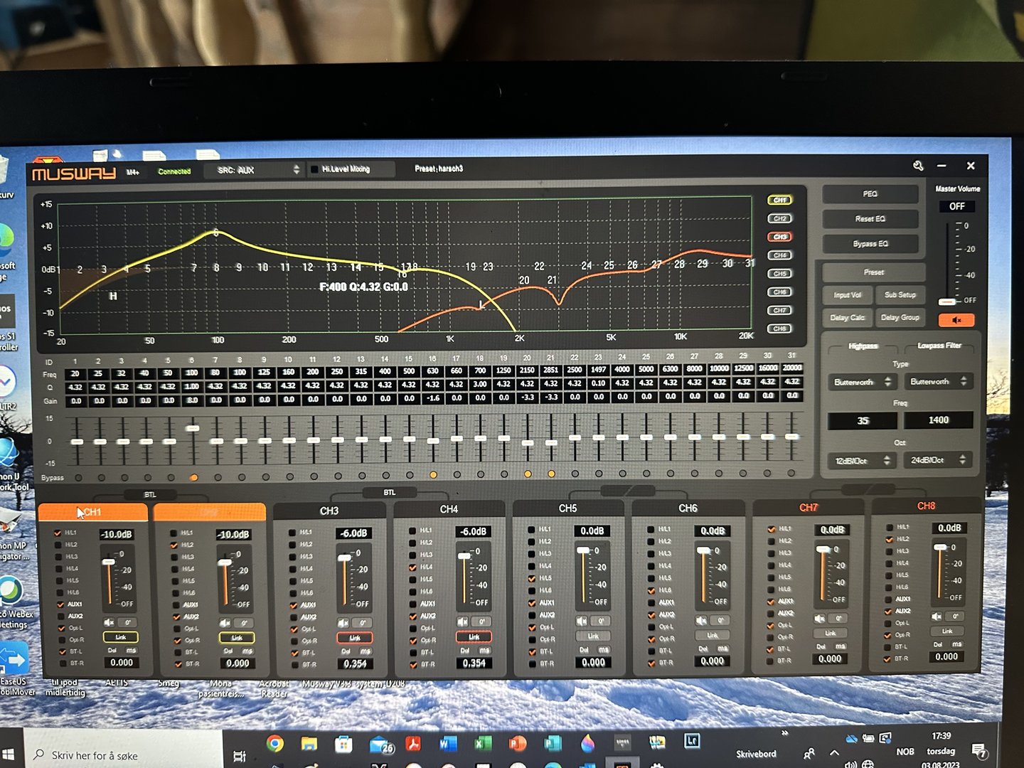Select the CH4 curve indicator beside graph

coord(780,255)
